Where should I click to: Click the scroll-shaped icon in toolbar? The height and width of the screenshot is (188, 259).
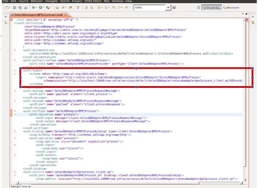[x=86, y=7]
